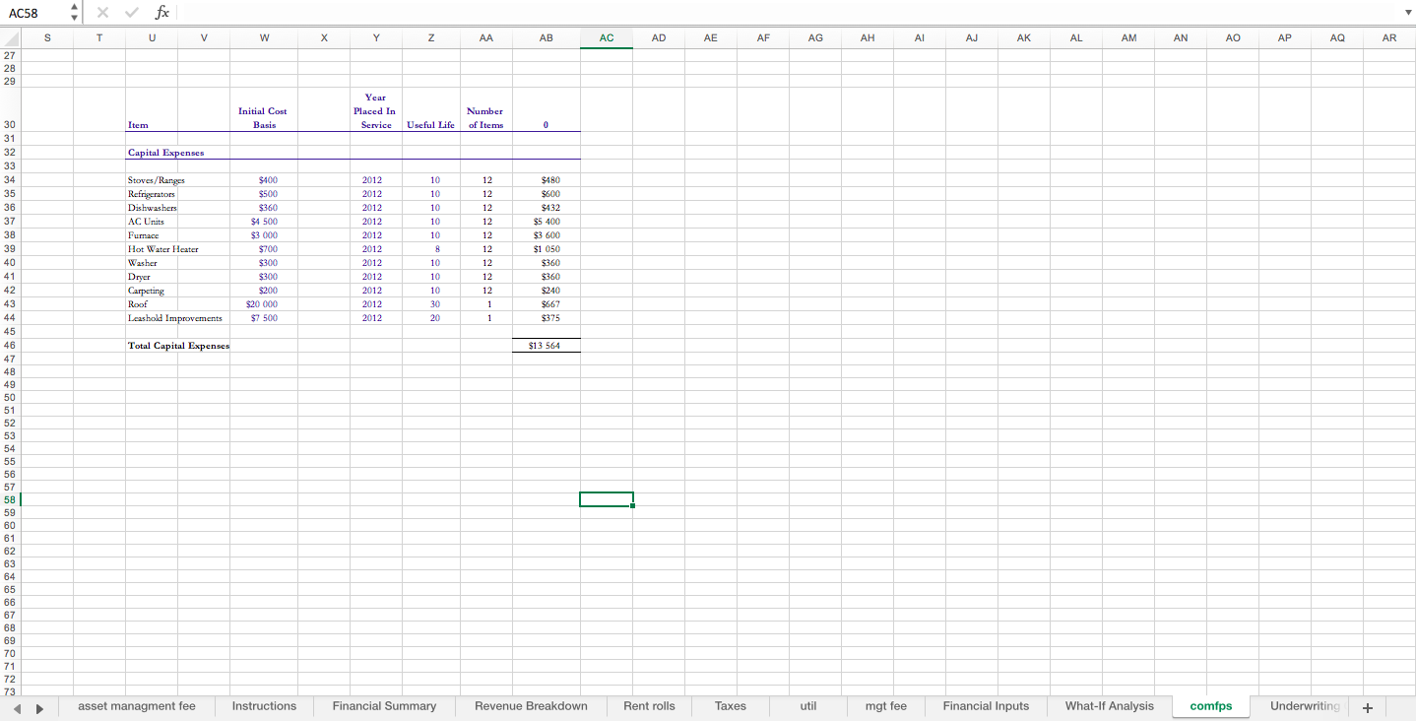The width and height of the screenshot is (1416, 721).
Task: Click the right sheet-navigation arrow
Action: (x=39, y=706)
